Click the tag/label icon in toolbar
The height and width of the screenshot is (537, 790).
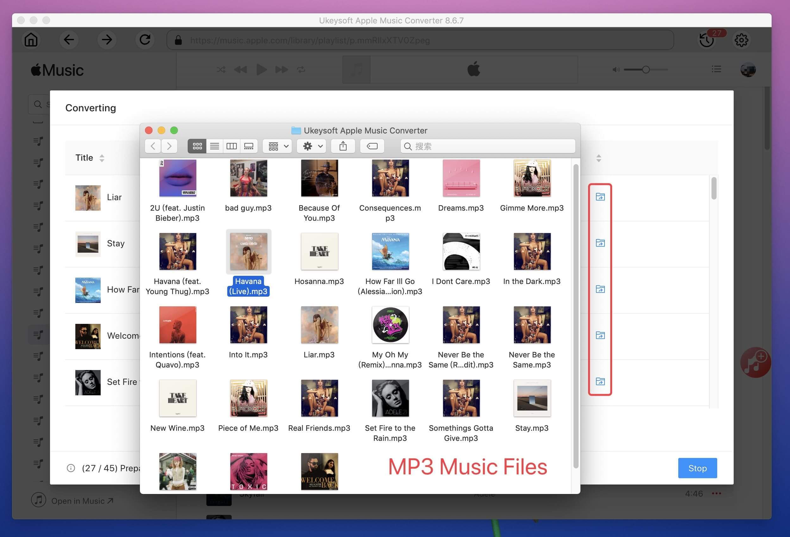pos(372,146)
